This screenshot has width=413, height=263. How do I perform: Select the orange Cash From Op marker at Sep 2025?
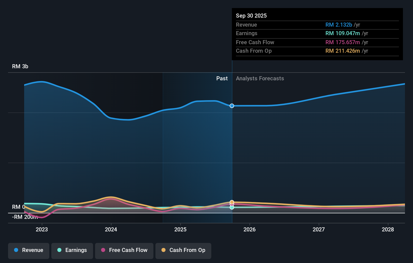coord(232,202)
